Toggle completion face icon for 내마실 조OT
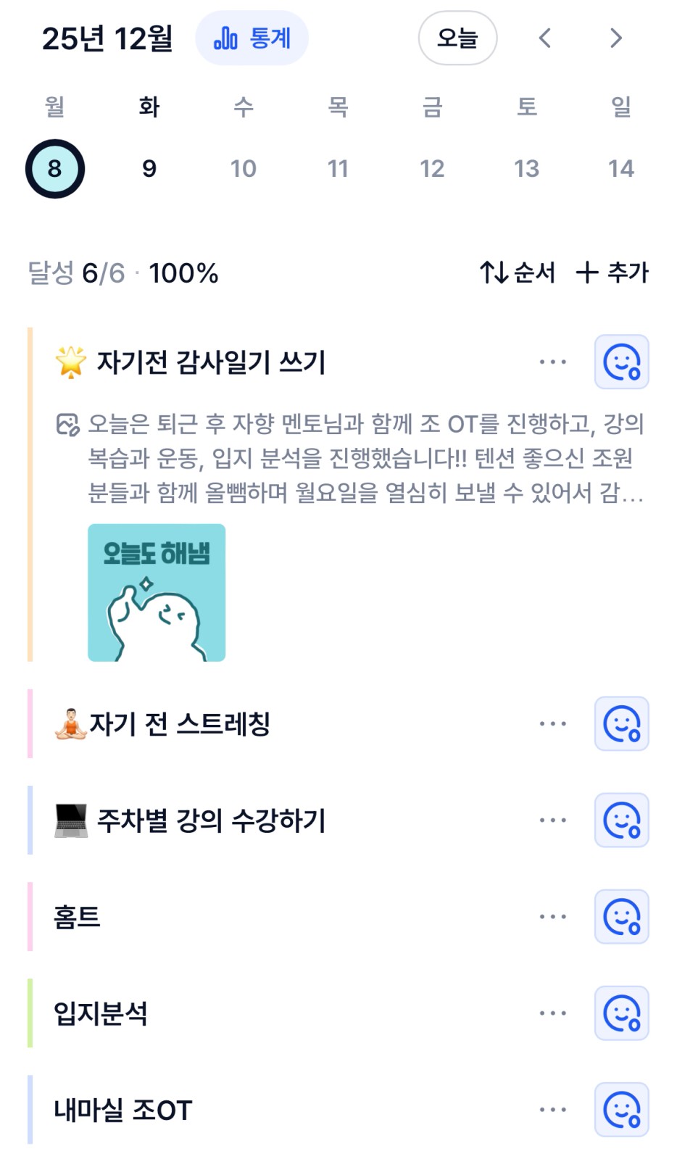677x1159 pixels. (621, 1109)
